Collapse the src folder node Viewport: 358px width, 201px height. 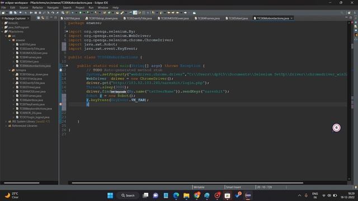[x=6, y=36]
